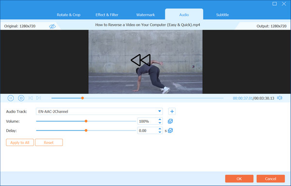Click the current time 00:00:37.01
Screen dimensions: 291x186
tap(243, 98)
